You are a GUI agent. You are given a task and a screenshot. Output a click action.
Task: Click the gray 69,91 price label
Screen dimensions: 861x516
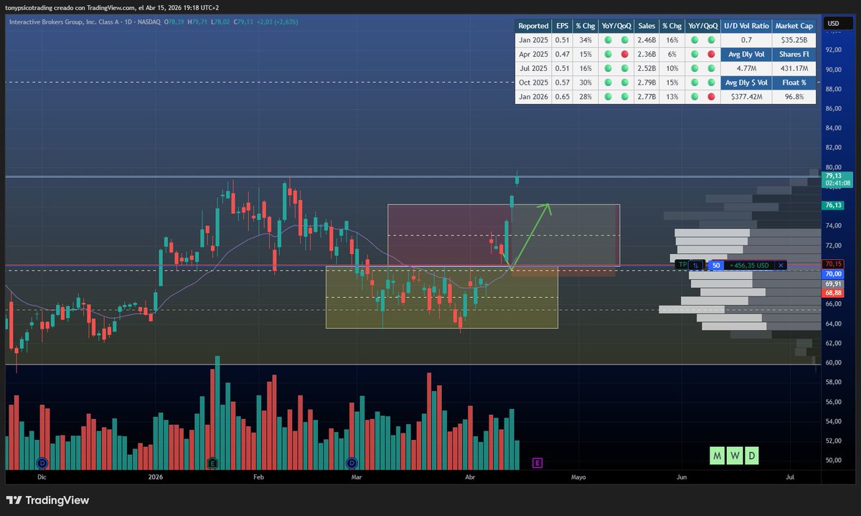tap(833, 283)
